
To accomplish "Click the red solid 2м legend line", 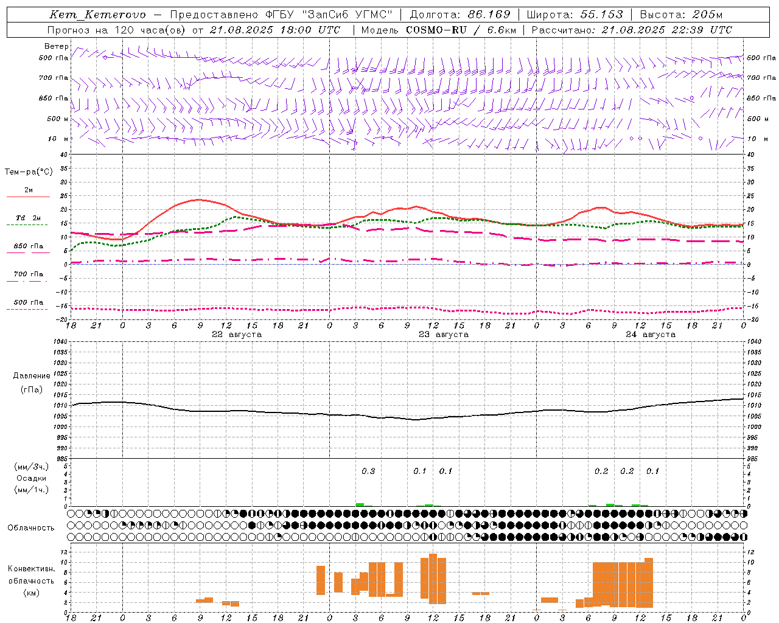I will [28, 197].
